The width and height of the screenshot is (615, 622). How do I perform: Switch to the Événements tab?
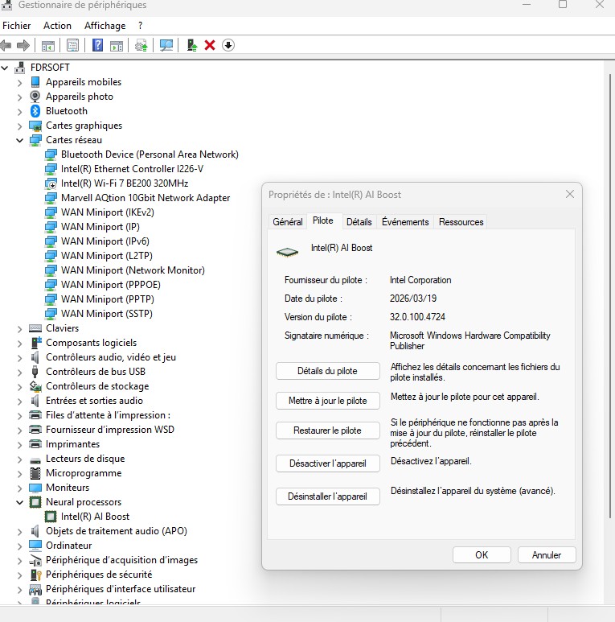tap(405, 222)
